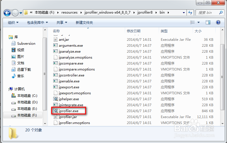Click the Back navigation arrow

click(x=7, y=13)
